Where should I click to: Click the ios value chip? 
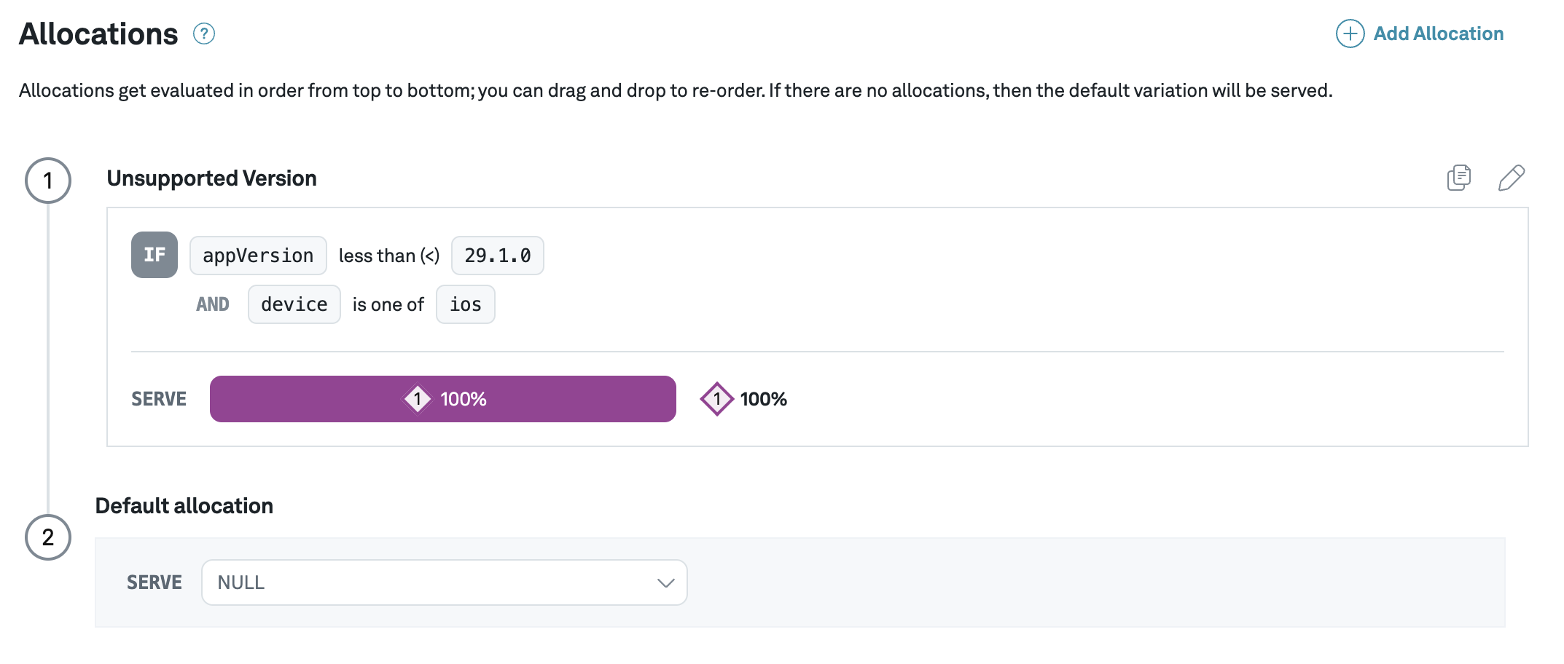tap(465, 304)
